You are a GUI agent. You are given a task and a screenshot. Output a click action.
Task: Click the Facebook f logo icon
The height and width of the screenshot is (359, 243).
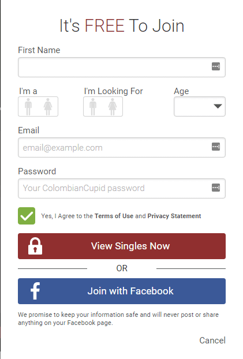click(x=35, y=291)
